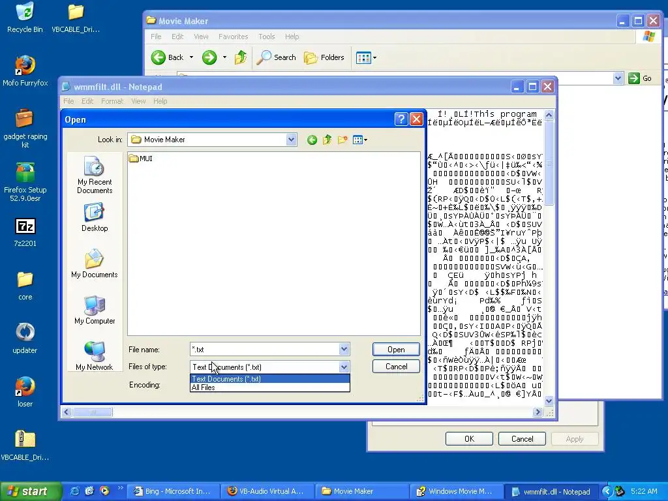Switch to Movie Maker taskbar button

click(x=362, y=491)
